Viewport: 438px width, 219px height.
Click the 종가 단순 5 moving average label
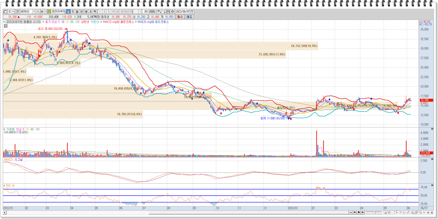[53, 21]
